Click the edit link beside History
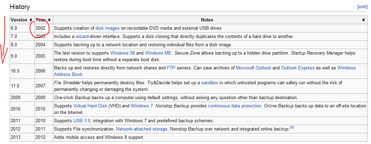The width and height of the screenshot is (371, 144). (362, 7)
